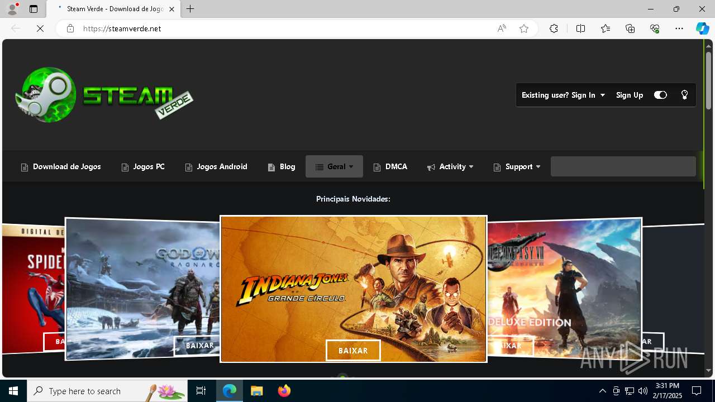Select the Spider-Man slide

[x=34, y=288]
